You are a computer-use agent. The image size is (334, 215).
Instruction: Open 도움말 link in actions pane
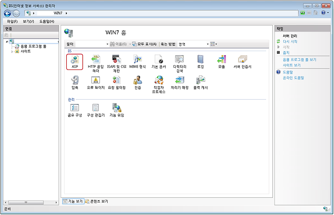pos(288,72)
